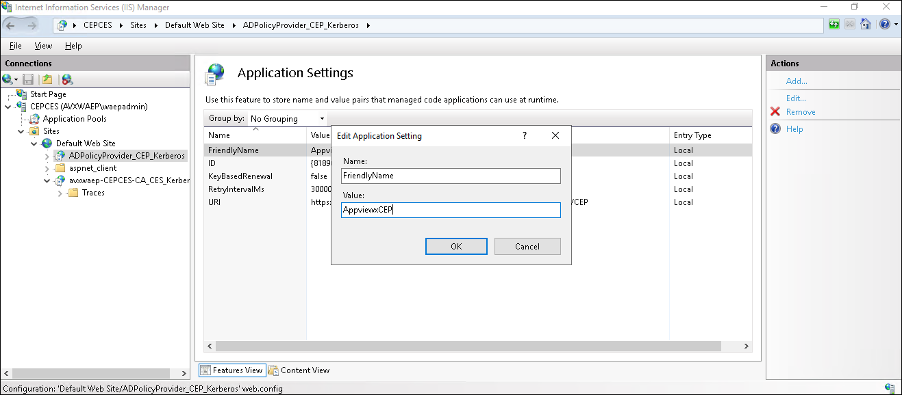Click the Sites breadcrumb in address bar
This screenshot has height=395, width=902.
(x=138, y=25)
